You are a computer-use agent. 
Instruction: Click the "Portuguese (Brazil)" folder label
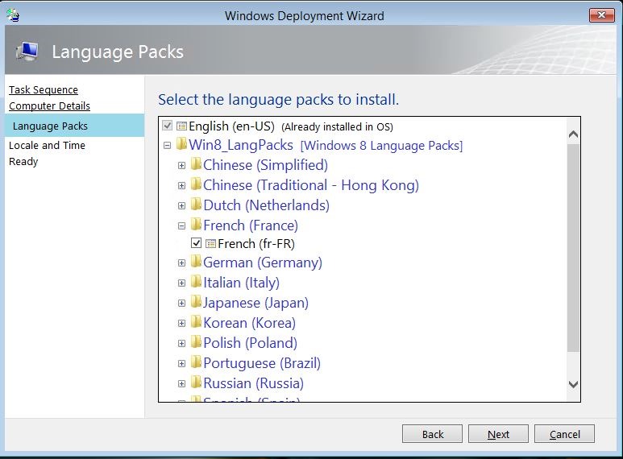tap(262, 363)
